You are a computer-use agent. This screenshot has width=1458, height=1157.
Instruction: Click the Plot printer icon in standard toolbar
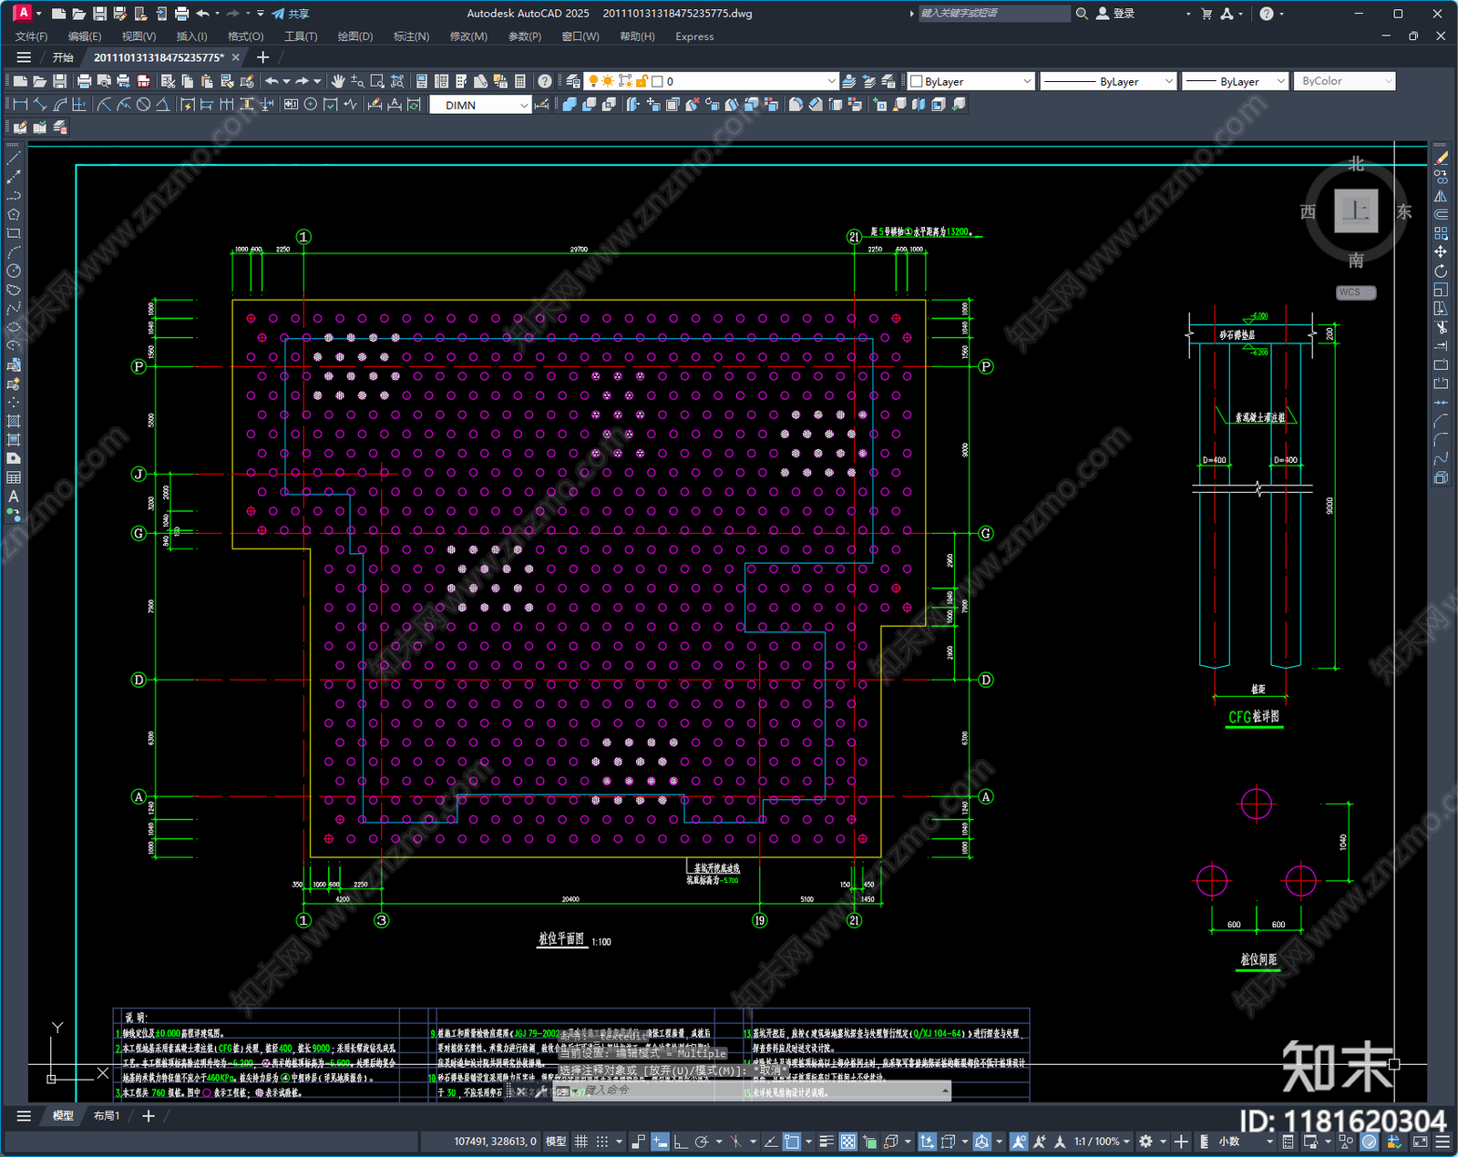(84, 81)
